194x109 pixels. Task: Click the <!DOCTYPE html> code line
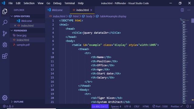coord(71,21)
